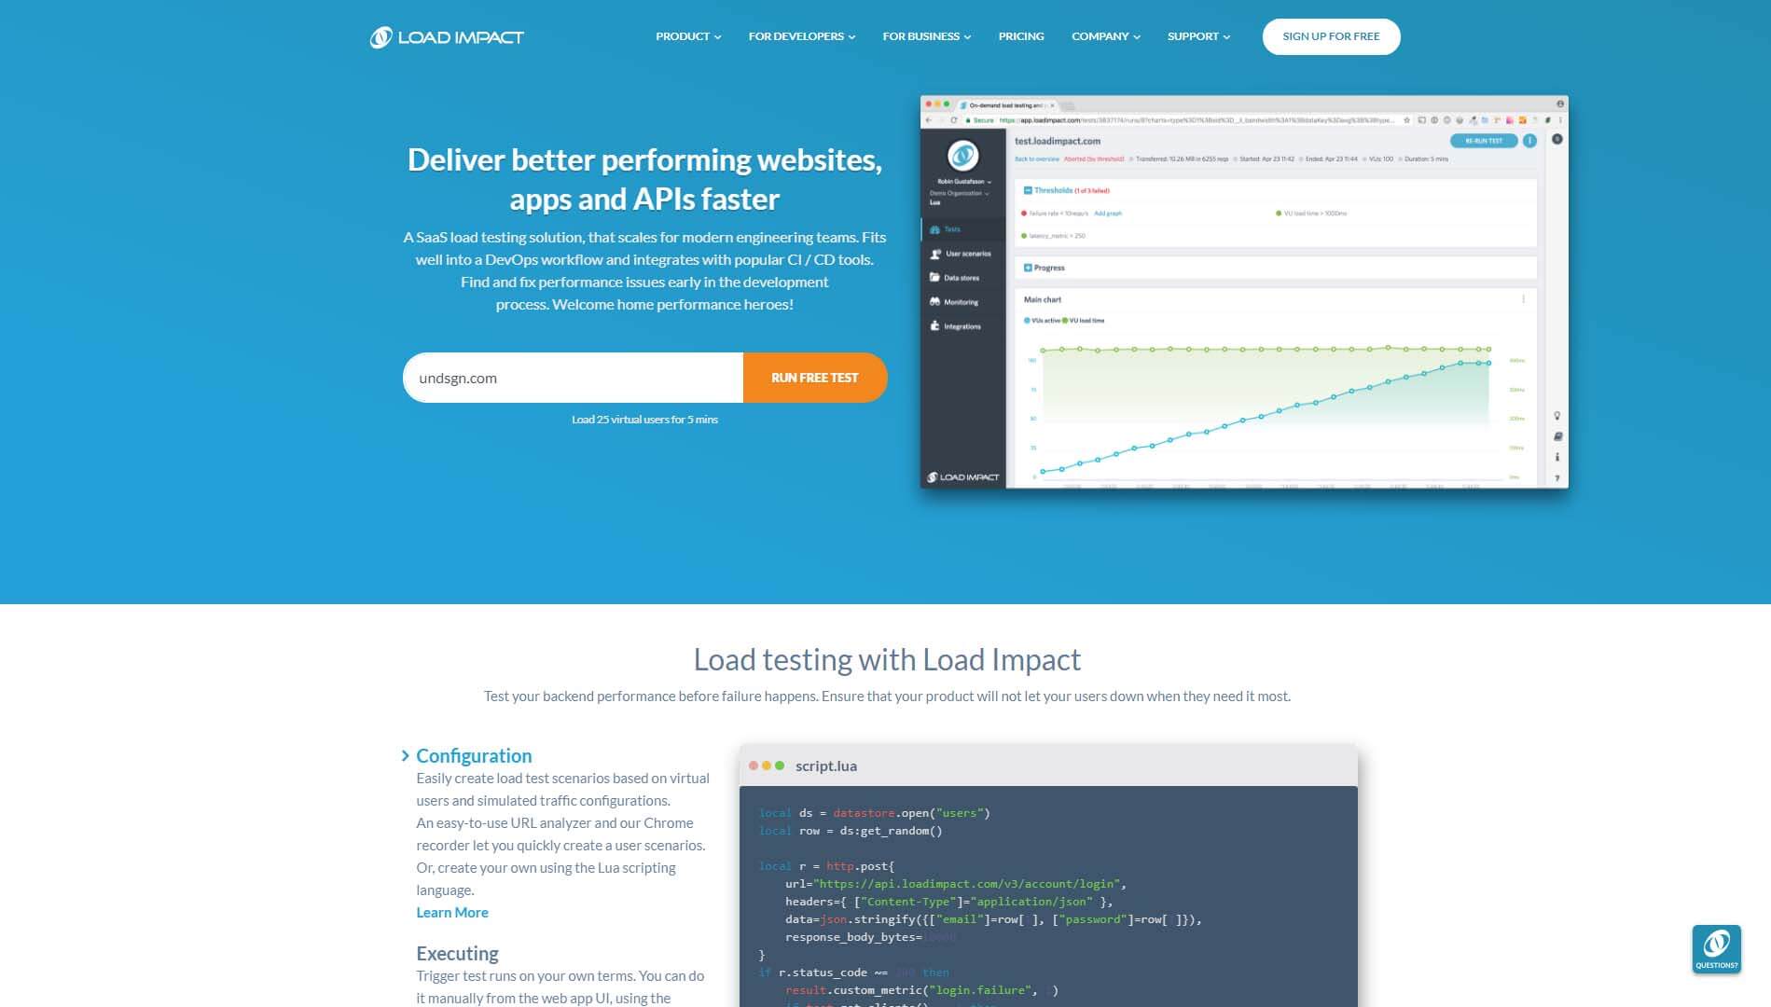Click the Load Impact logo in header
This screenshot has width=1771, height=1007.
[x=447, y=37]
